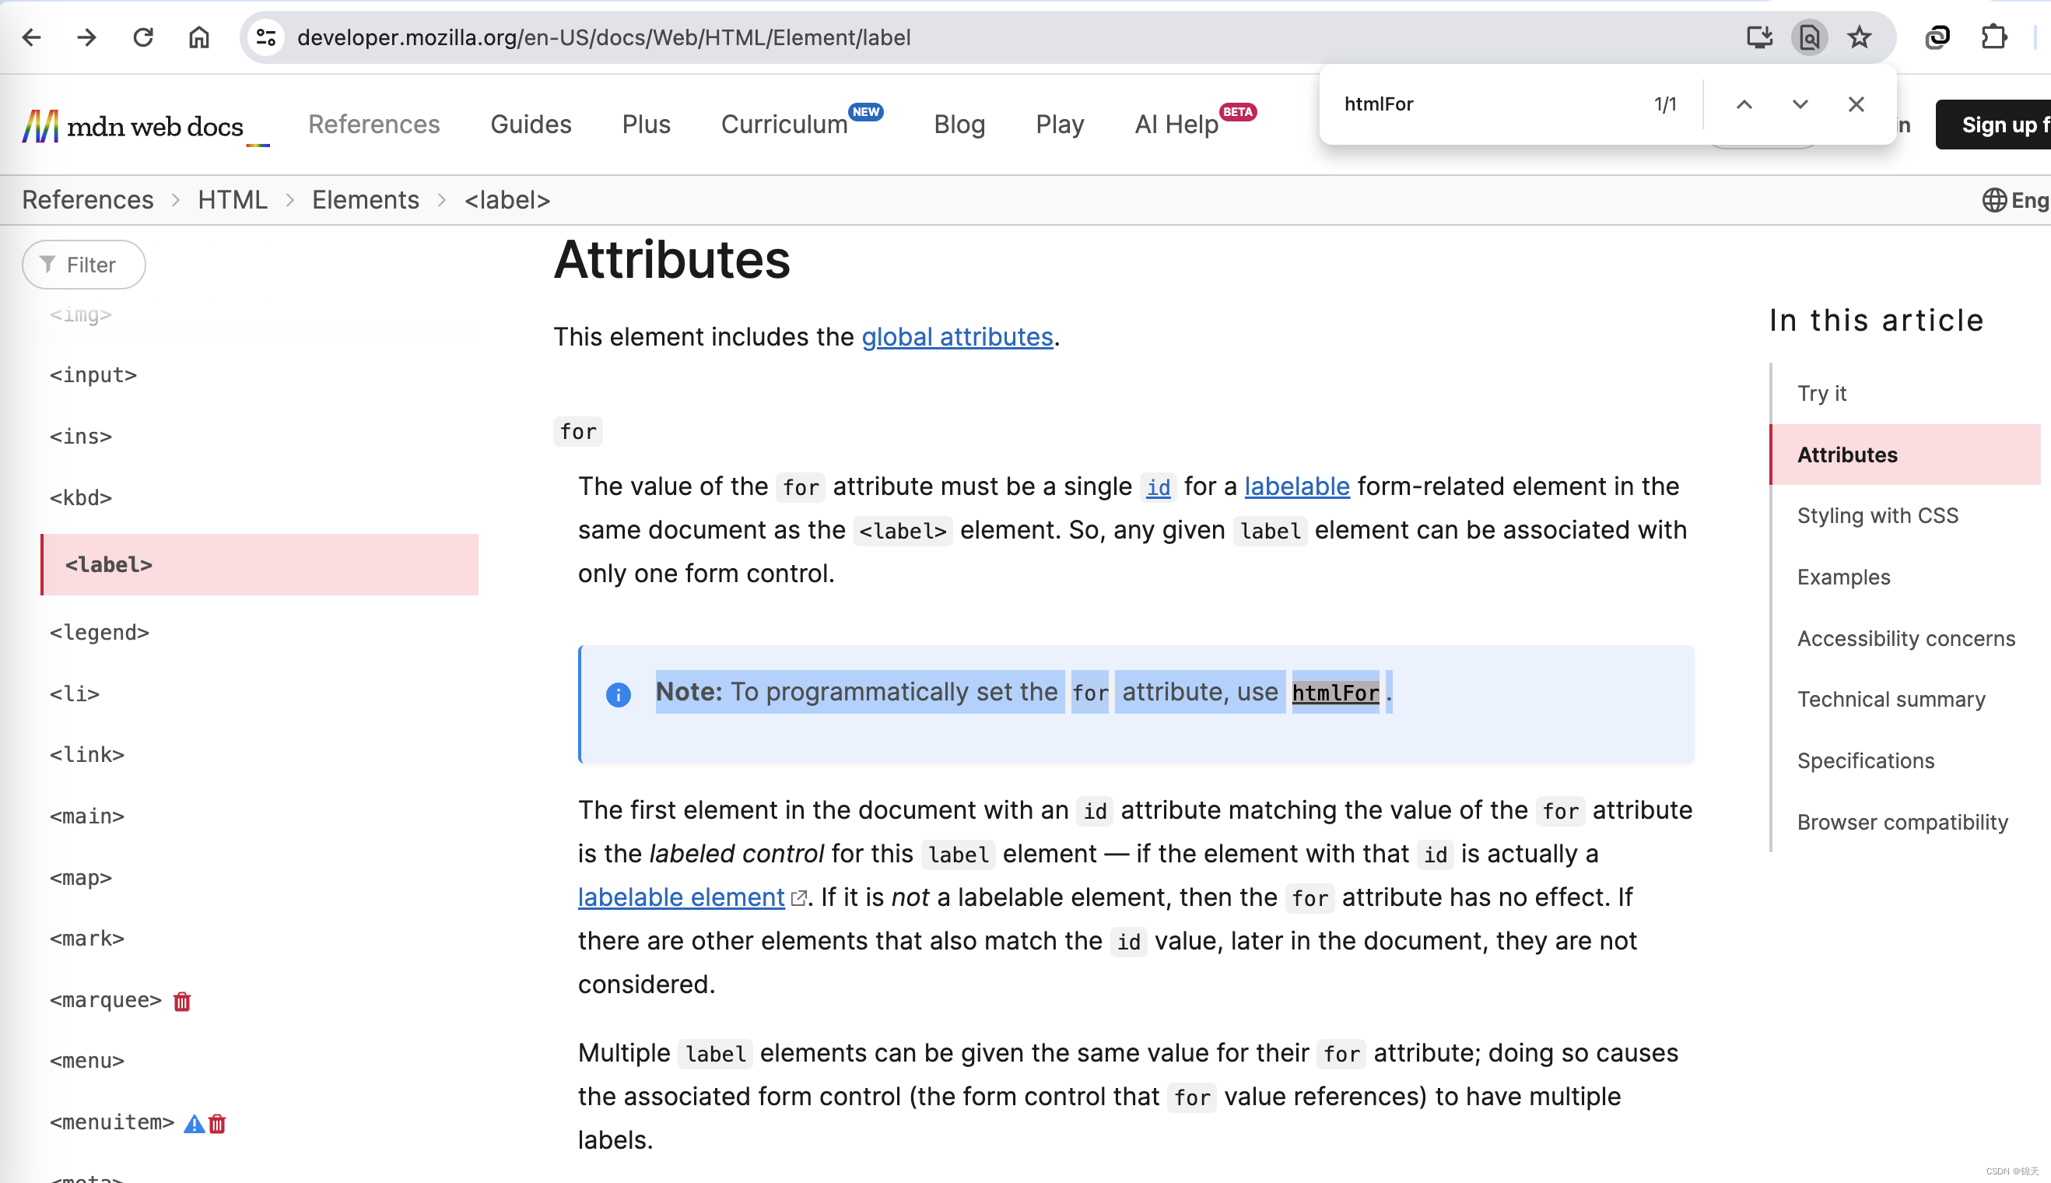Jump to Accessibility concerns section

1906,638
